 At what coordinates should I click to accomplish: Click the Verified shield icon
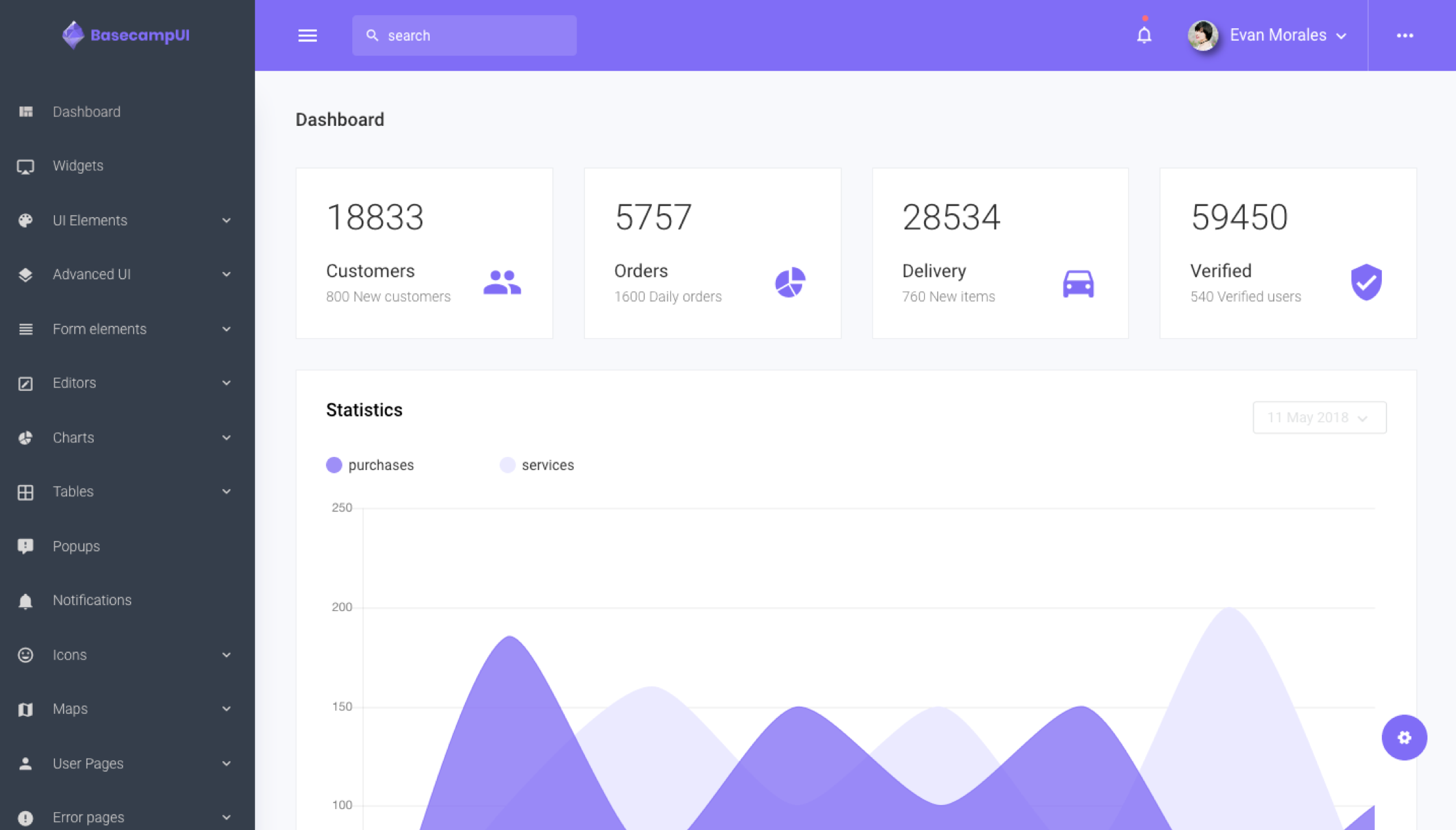1366,283
